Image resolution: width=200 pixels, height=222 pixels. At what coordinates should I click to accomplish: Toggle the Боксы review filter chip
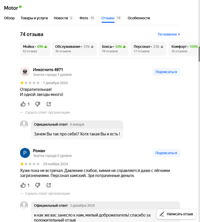(x=114, y=49)
